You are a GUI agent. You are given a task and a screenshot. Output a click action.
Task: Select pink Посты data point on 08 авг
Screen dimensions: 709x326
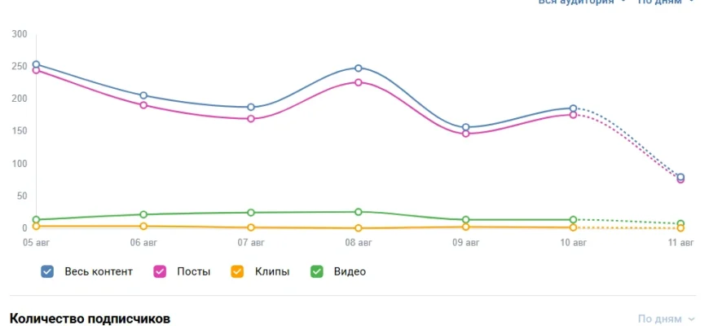coord(359,82)
